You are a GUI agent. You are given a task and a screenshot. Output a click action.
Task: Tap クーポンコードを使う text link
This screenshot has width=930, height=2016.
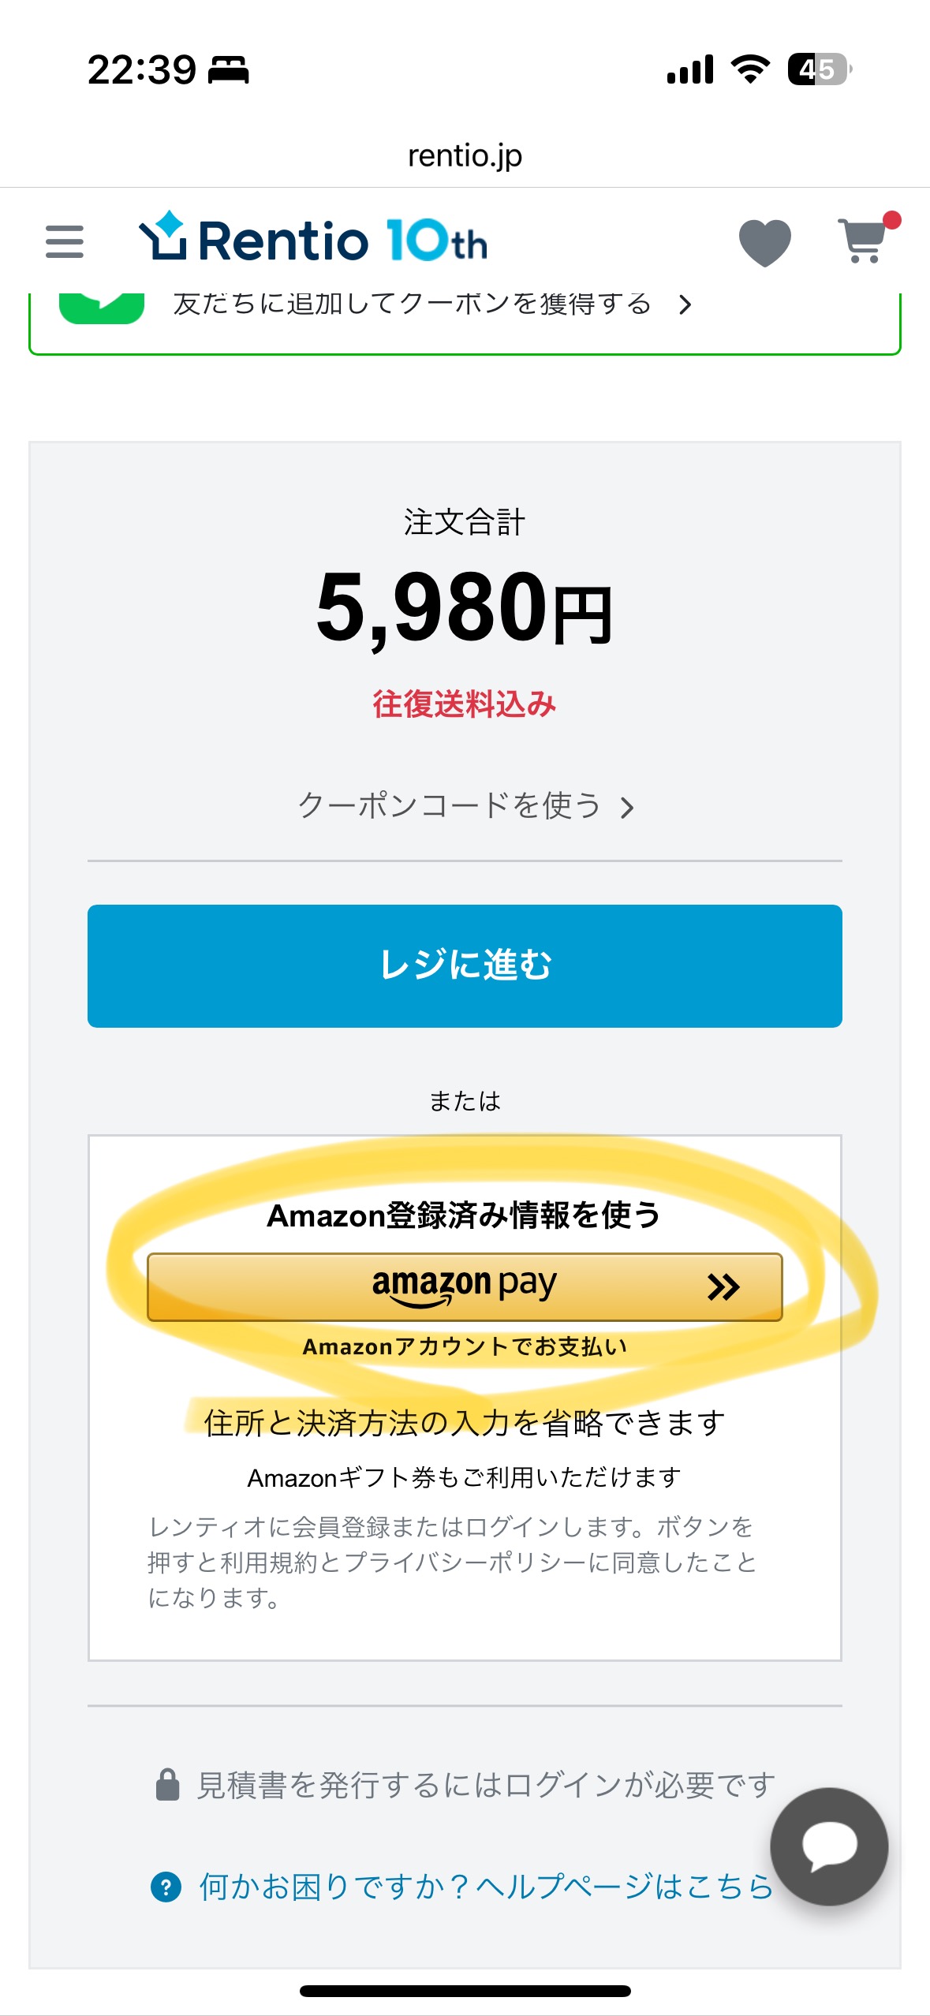coord(449,806)
